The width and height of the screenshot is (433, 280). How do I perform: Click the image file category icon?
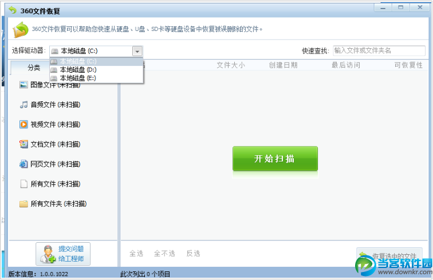(23, 85)
